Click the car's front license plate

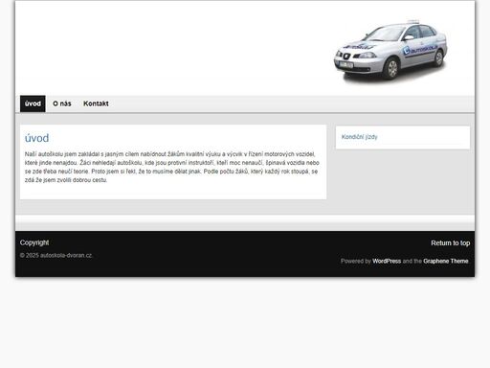point(345,65)
